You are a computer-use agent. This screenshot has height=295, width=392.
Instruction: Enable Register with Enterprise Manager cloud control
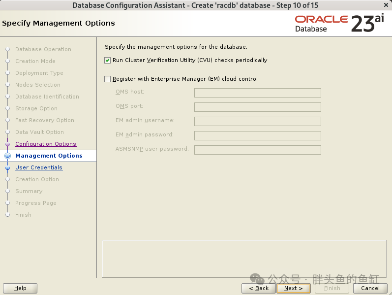(x=108, y=79)
